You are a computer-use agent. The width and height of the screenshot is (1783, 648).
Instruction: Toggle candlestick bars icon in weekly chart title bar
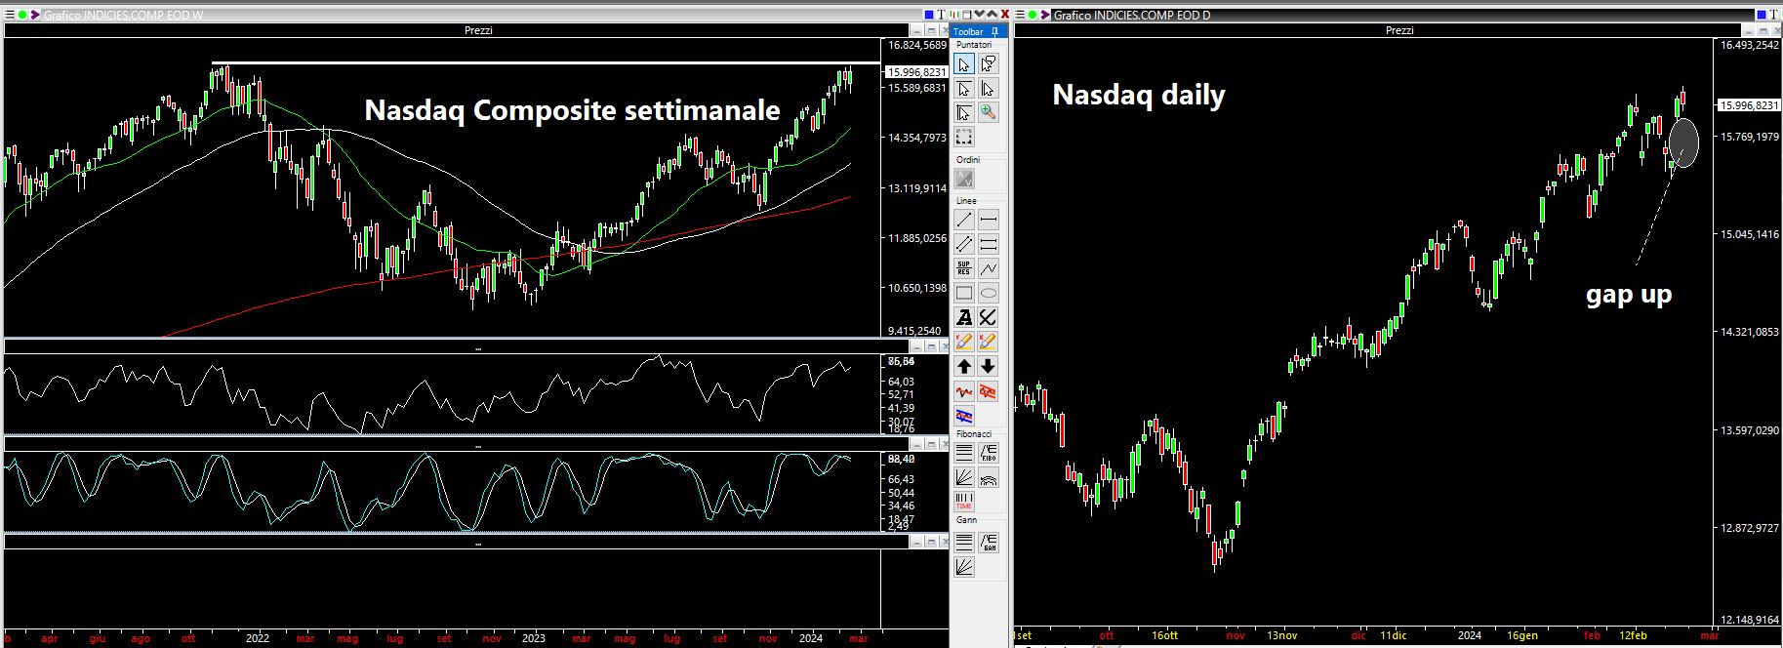[954, 15]
